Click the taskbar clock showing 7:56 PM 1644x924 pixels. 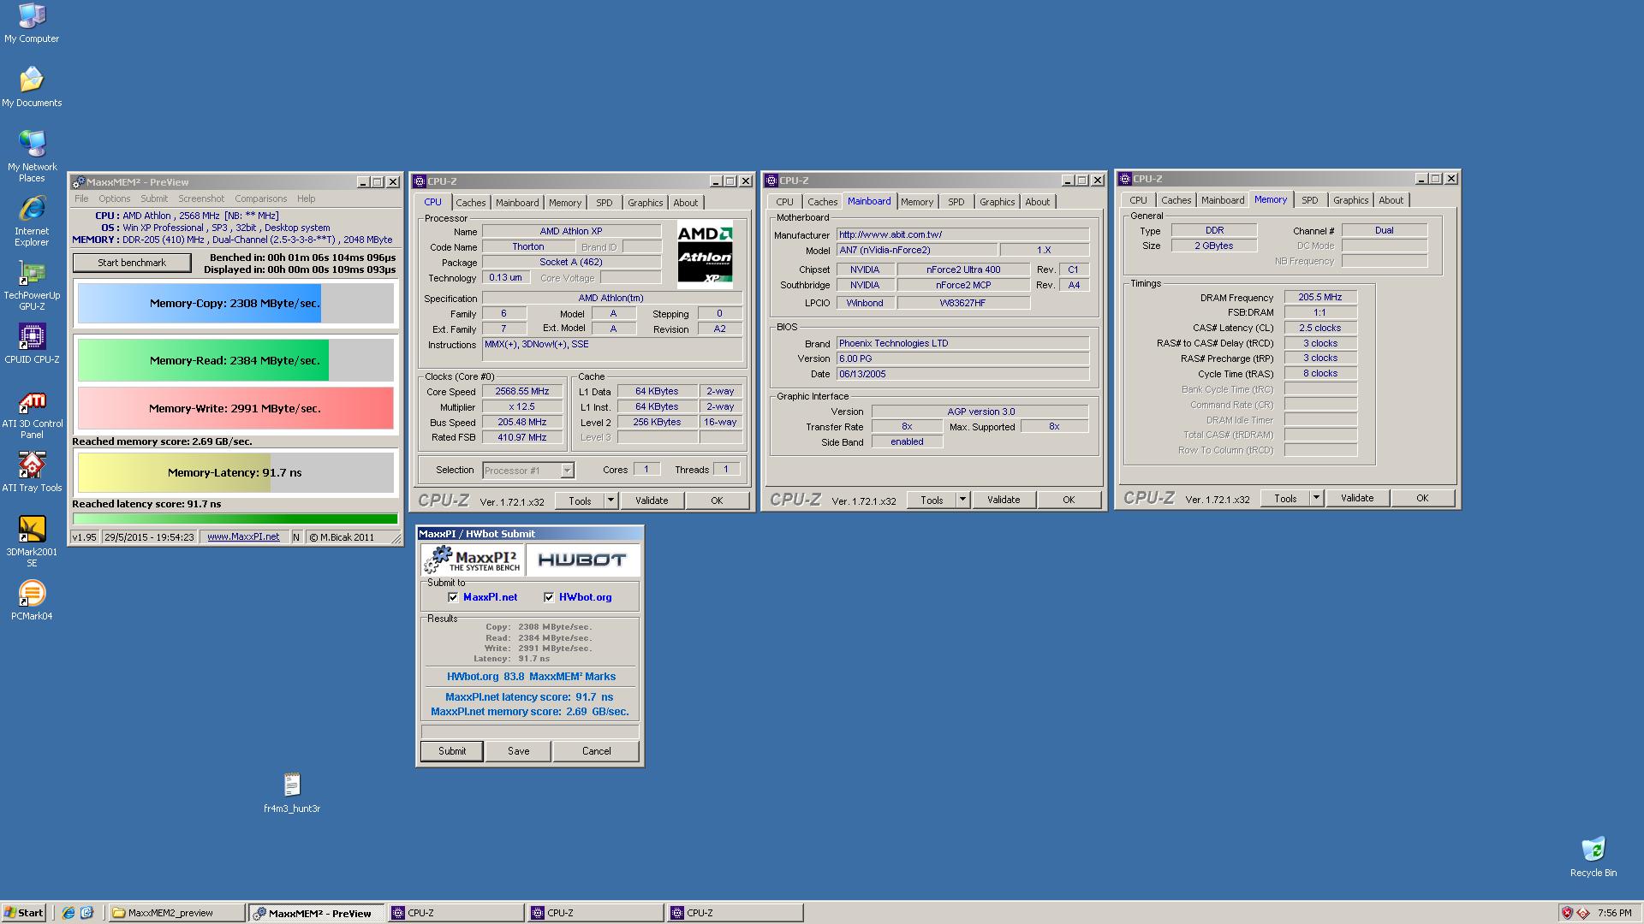1614,913
